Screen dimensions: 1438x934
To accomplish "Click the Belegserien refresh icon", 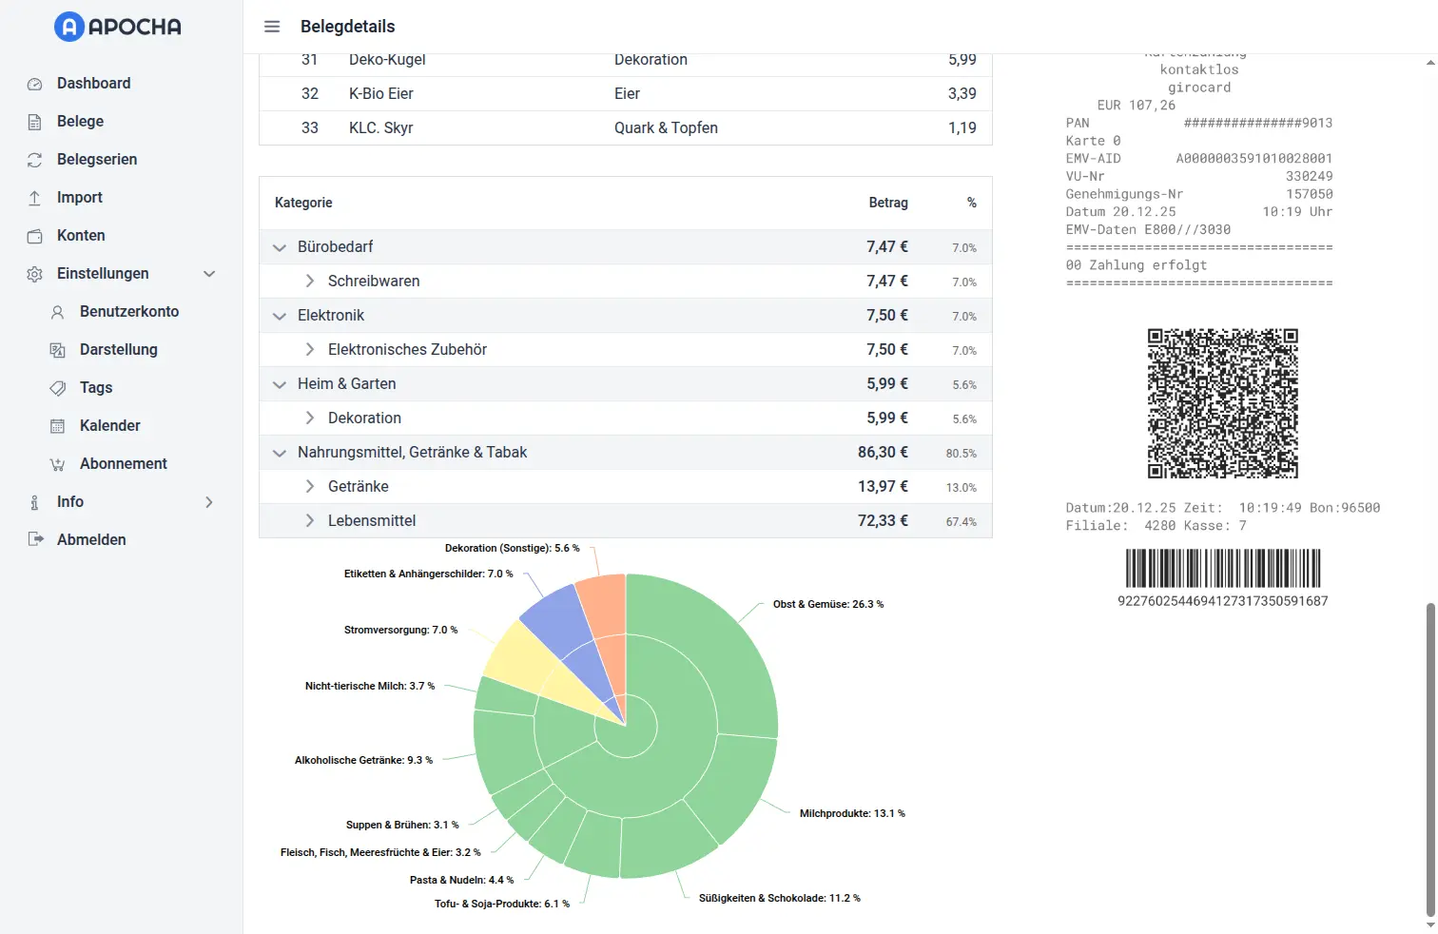I will [x=35, y=160].
